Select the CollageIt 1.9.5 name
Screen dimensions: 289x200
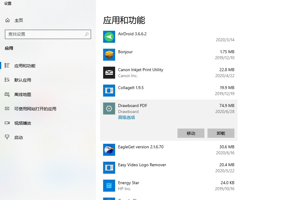point(131,88)
